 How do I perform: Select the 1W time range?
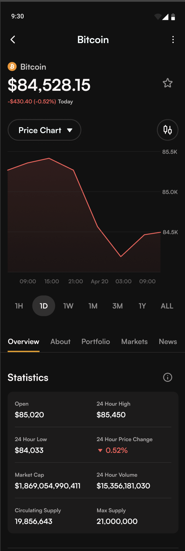68,306
